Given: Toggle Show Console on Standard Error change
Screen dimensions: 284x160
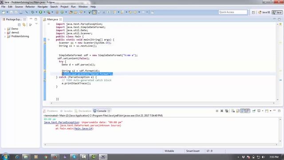Looking at the screenshot, I should 248,111.
